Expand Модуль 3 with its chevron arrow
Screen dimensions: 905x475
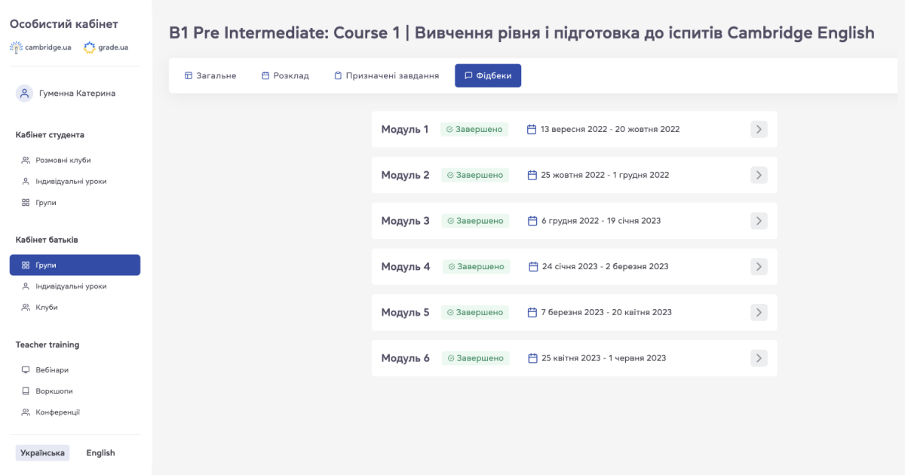pos(759,221)
